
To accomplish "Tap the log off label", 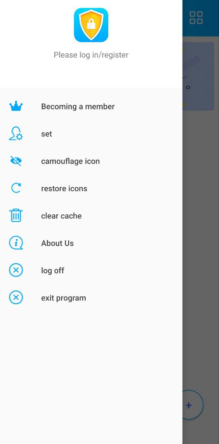I will [x=52, y=271].
